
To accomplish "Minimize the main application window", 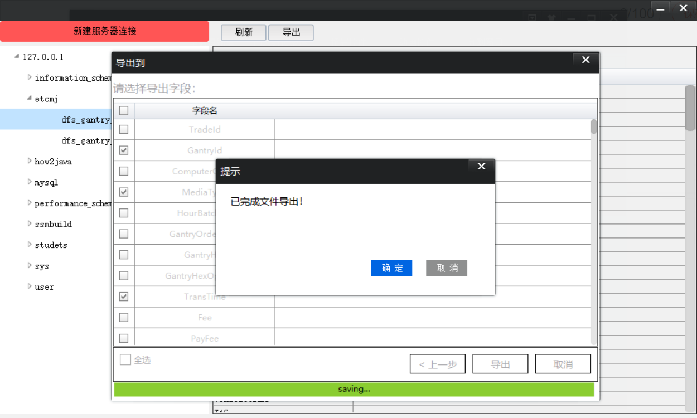I will coord(661,8).
